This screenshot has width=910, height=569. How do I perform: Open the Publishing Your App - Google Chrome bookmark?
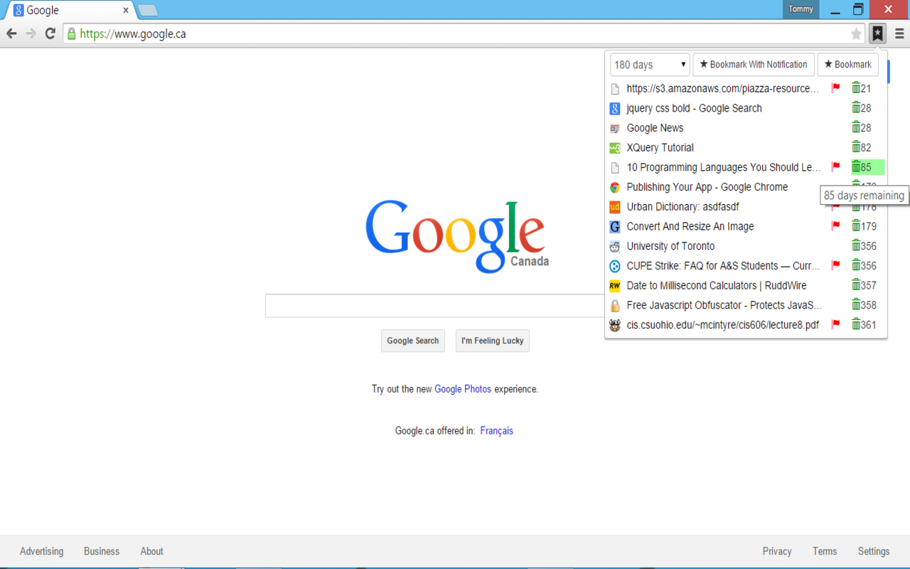tap(707, 187)
